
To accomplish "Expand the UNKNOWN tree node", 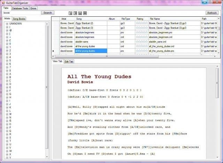I will pyautogui.click(x=7, y=24).
